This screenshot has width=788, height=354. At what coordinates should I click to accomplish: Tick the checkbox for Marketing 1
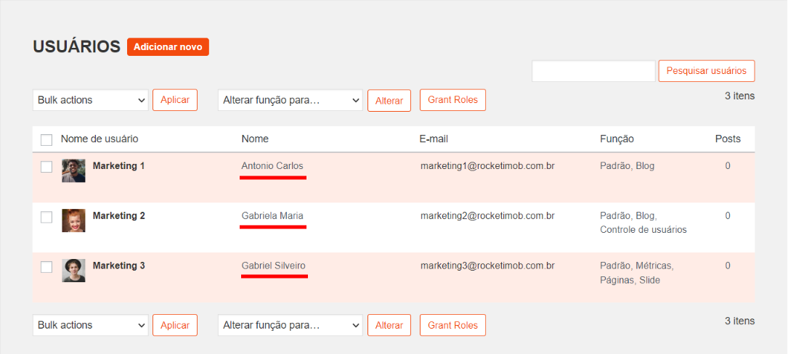(46, 167)
